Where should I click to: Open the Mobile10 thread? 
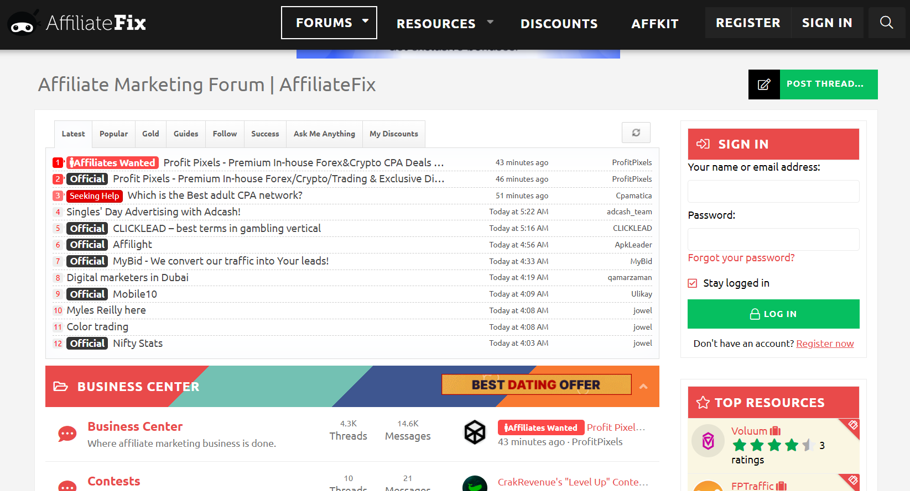(135, 294)
